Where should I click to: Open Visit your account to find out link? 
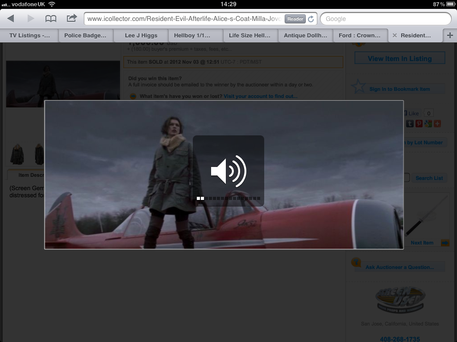click(x=261, y=96)
